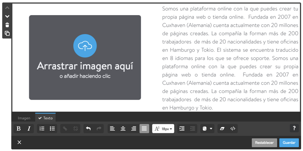Decrease text indent

coord(192,129)
